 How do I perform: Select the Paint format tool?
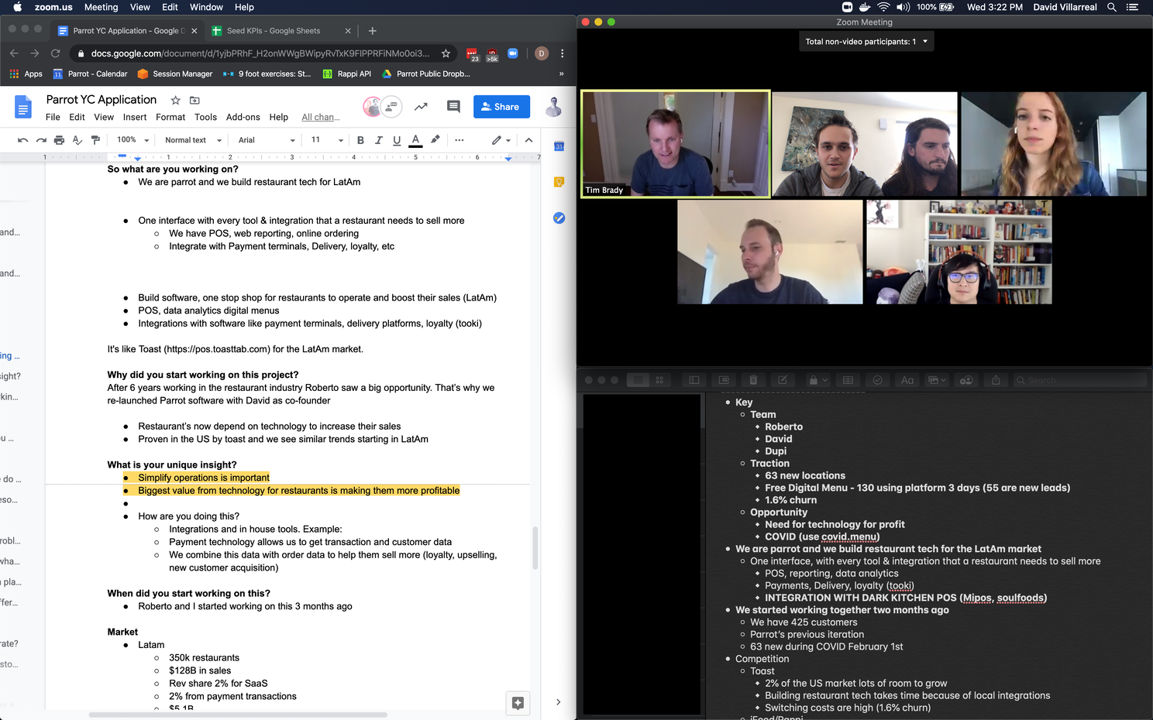point(95,140)
